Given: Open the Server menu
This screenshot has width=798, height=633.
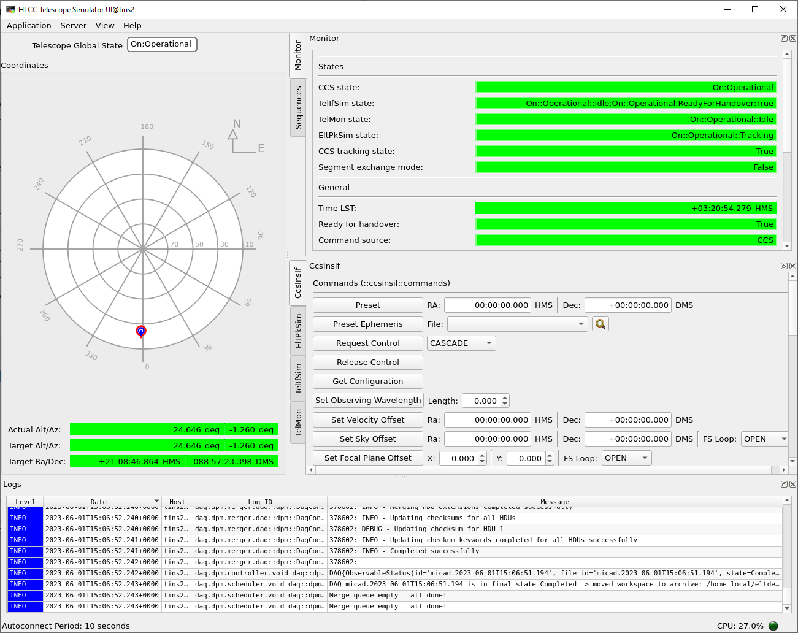Looking at the screenshot, I should pos(73,26).
